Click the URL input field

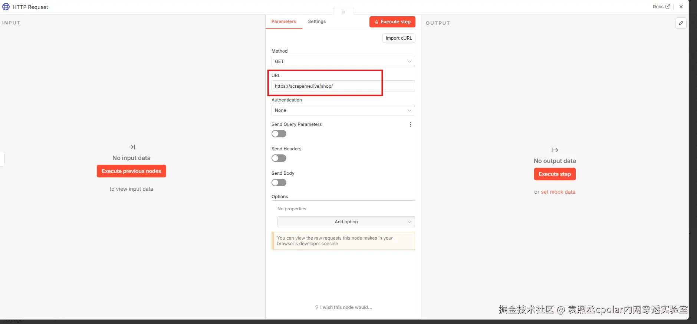pyautogui.click(x=343, y=86)
